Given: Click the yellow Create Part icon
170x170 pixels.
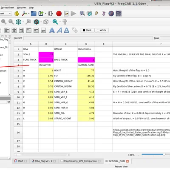Looking at the screenshot, I should [17, 14].
